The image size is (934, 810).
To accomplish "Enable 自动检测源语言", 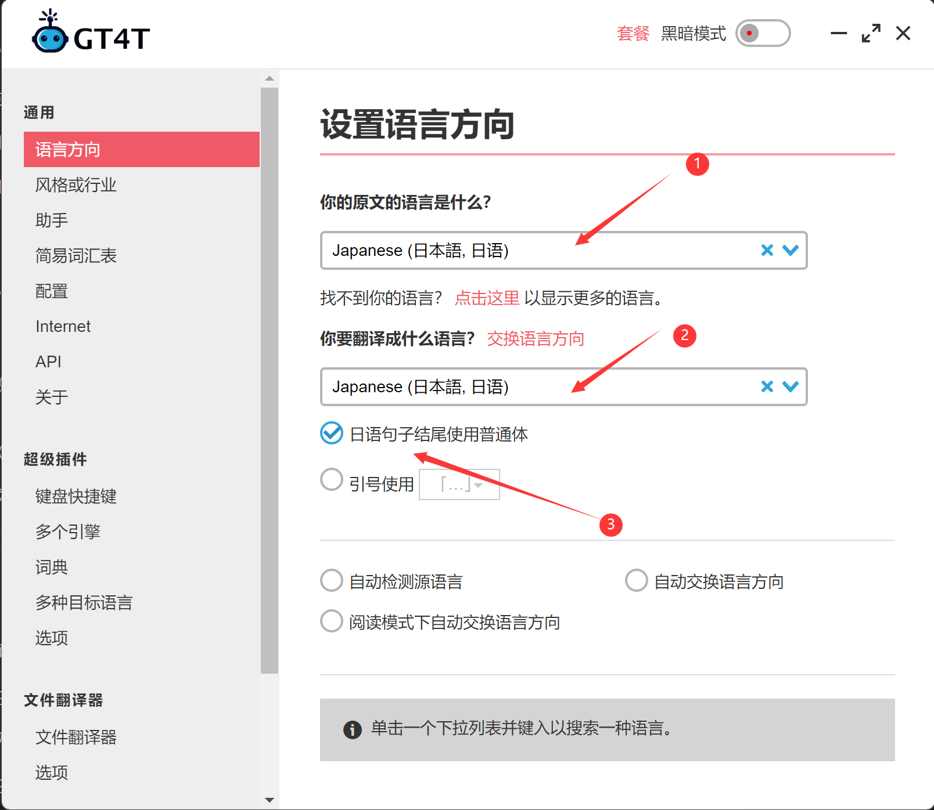I will [331, 580].
